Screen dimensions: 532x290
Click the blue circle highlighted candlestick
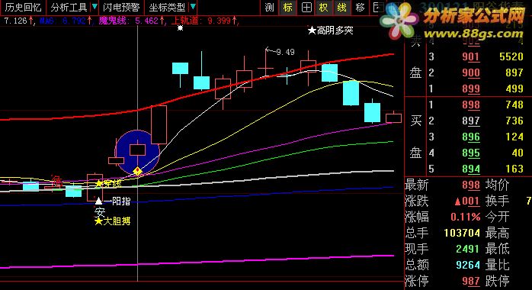coord(137,152)
